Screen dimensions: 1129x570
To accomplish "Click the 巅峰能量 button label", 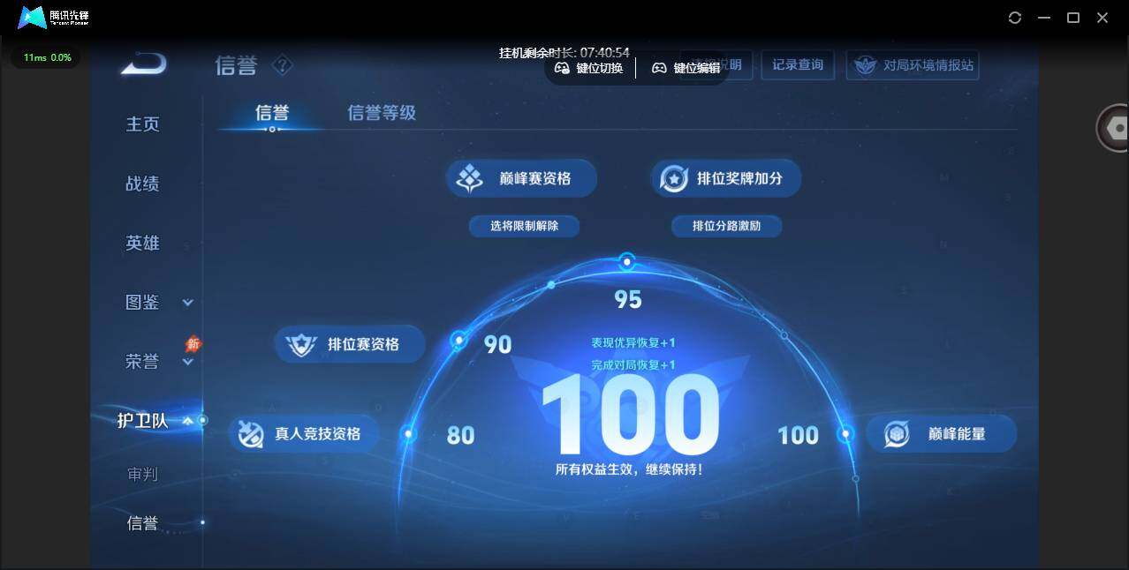I will click(957, 434).
